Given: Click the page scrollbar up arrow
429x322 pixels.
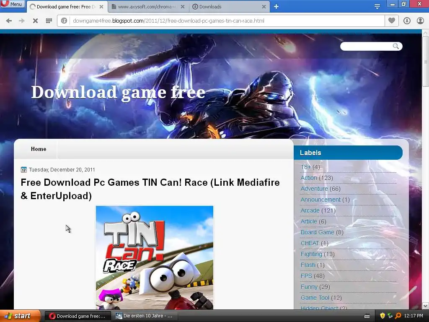Looking at the screenshot, I should click(425, 33).
